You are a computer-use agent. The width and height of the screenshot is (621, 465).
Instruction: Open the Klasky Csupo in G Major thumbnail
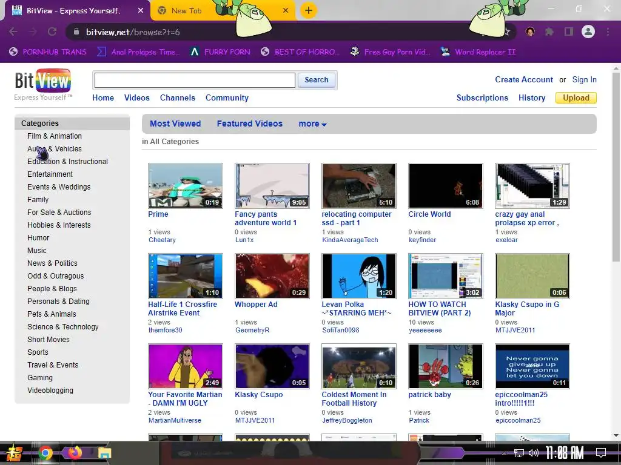click(x=532, y=275)
